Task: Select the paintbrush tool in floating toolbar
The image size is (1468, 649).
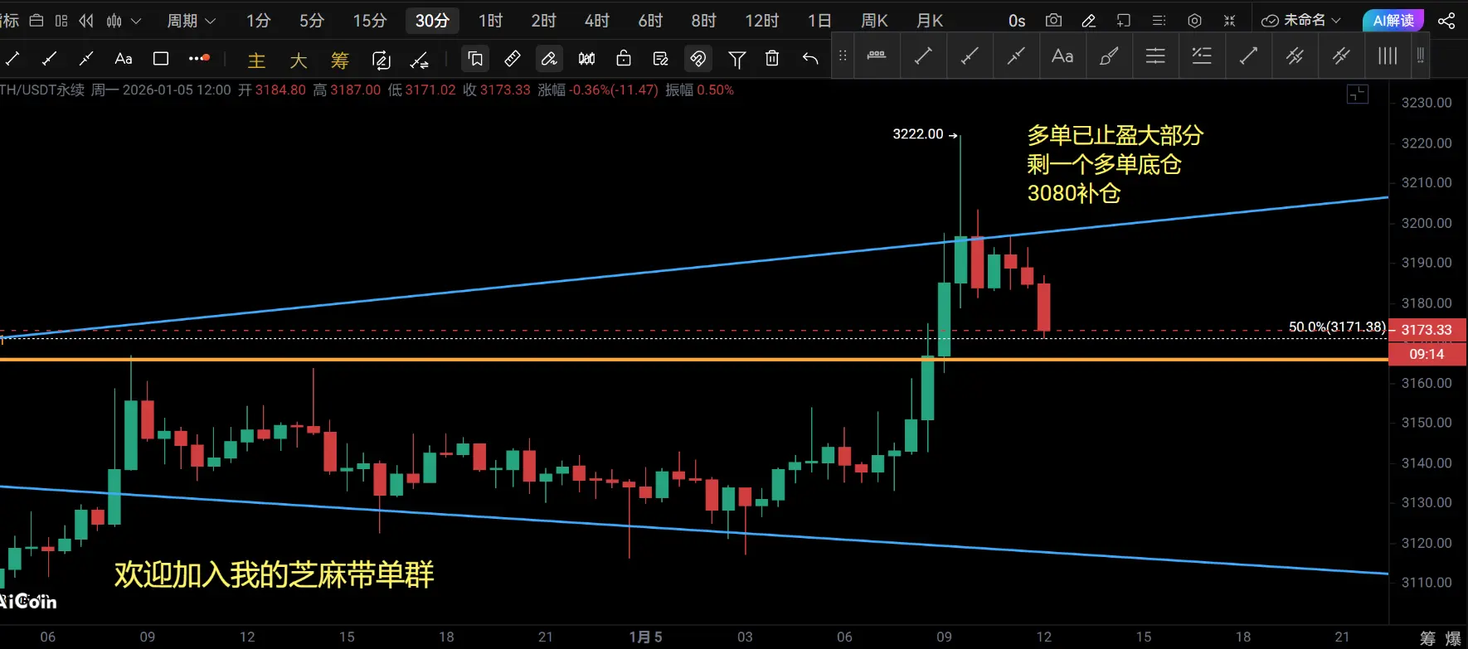Action: click(1109, 56)
